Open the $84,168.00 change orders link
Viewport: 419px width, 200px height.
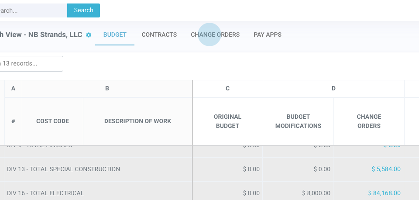[384, 193]
